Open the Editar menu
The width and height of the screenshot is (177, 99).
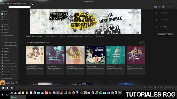click(7, 3)
